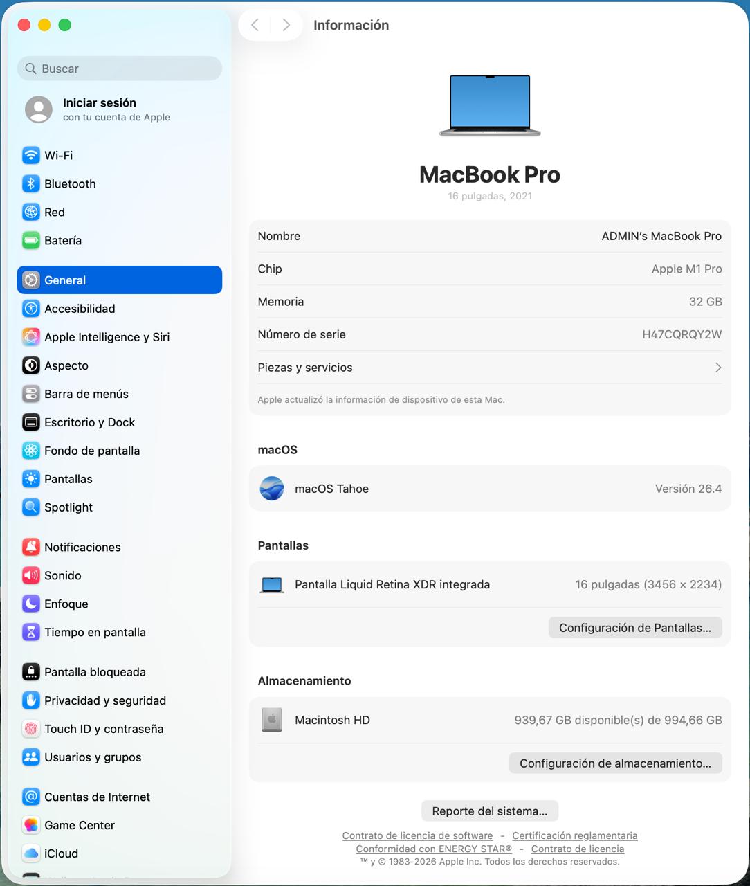Go forward with the right arrow
The width and height of the screenshot is (750, 886).
(286, 25)
